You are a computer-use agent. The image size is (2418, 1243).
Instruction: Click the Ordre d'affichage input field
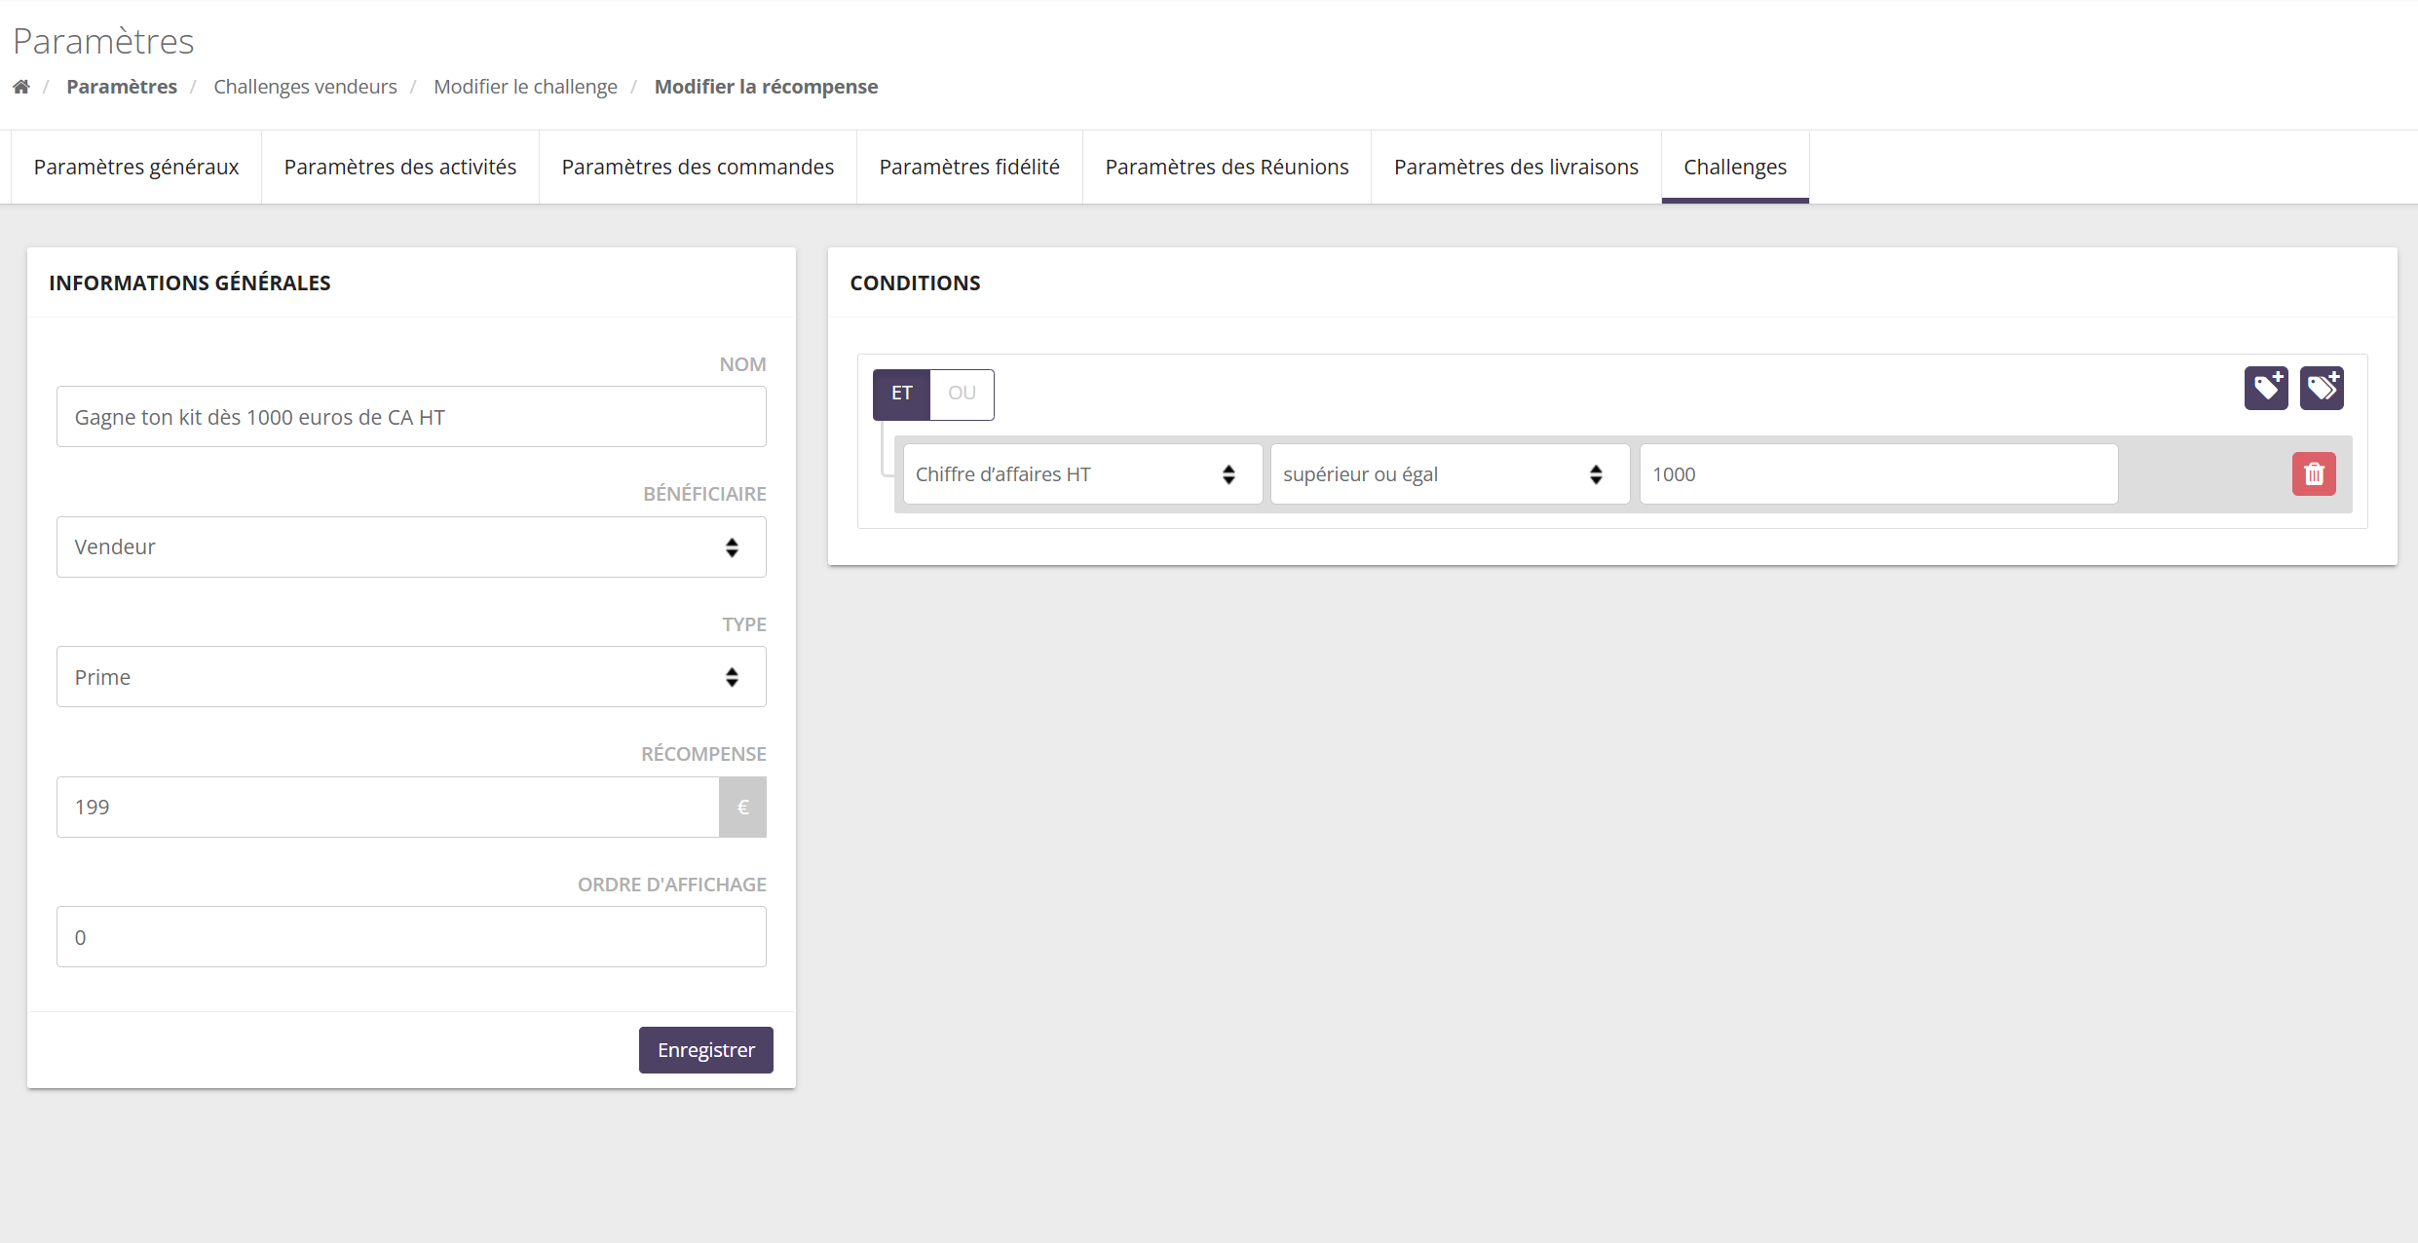(411, 937)
